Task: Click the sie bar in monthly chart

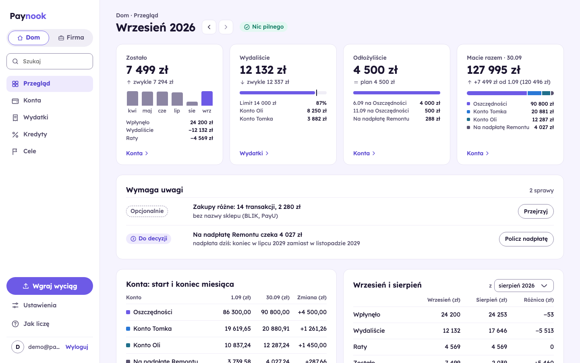Action: 192,104
